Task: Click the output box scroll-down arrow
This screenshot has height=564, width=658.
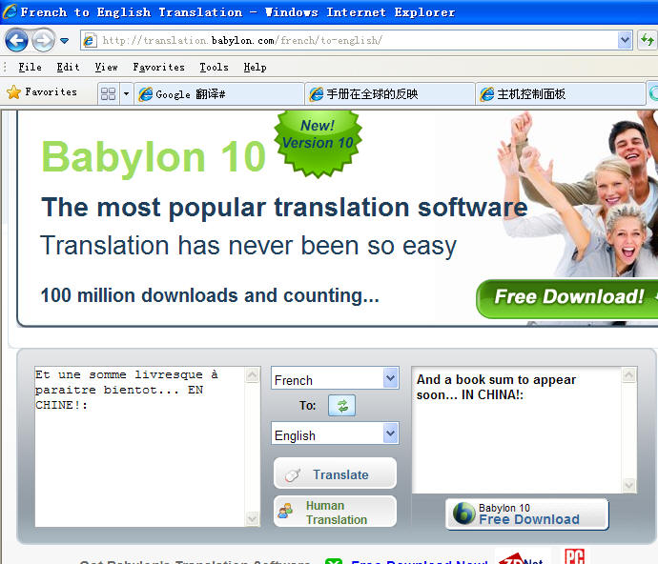Action: coord(628,485)
